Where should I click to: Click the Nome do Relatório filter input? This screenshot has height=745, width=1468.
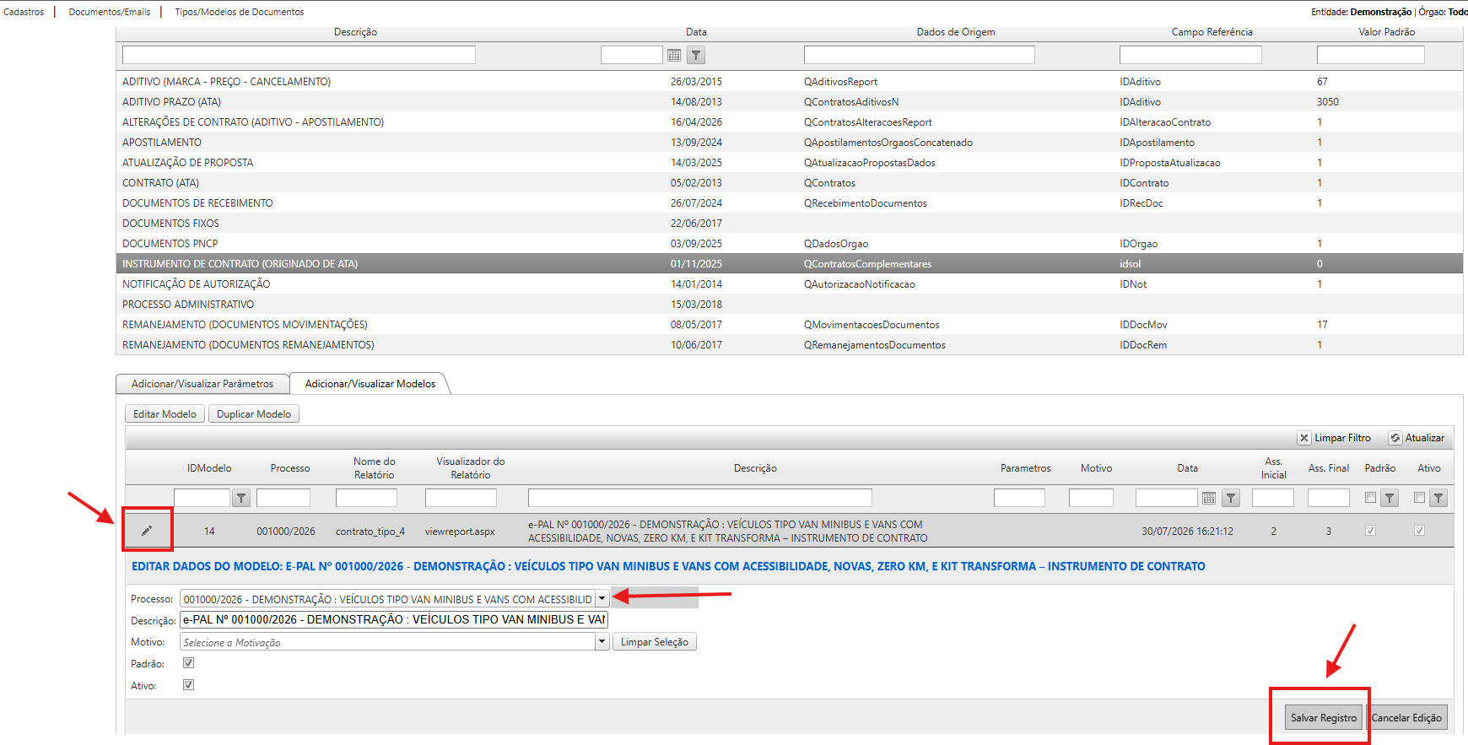tap(366, 498)
